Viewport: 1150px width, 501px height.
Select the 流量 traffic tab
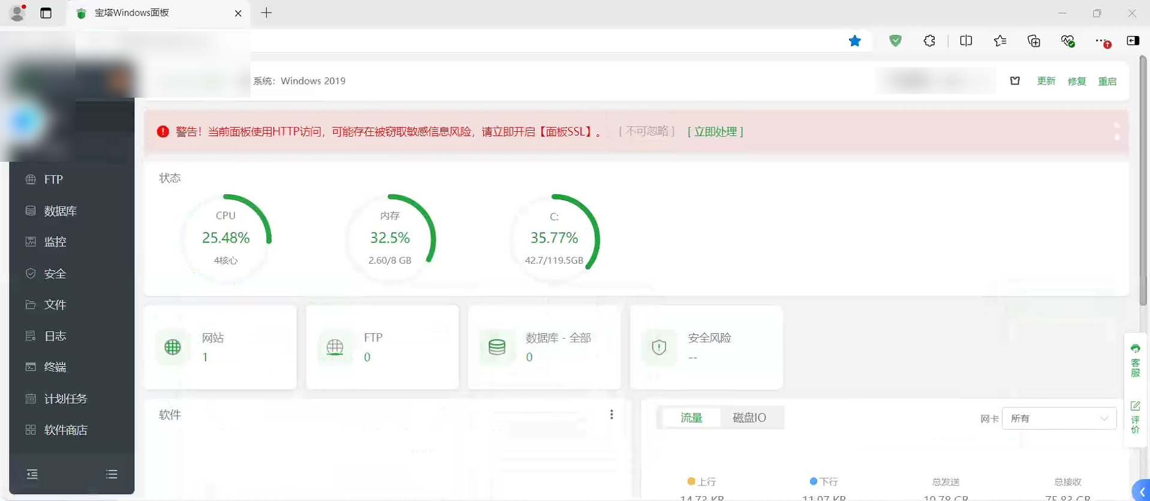point(691,418)
